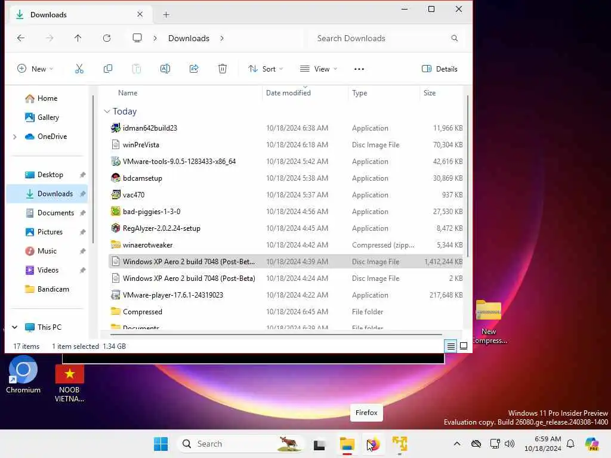This screenshot has width=611, height=458.
Task: Collapse the This PC tree node
Action: click(x=15, y=327)
